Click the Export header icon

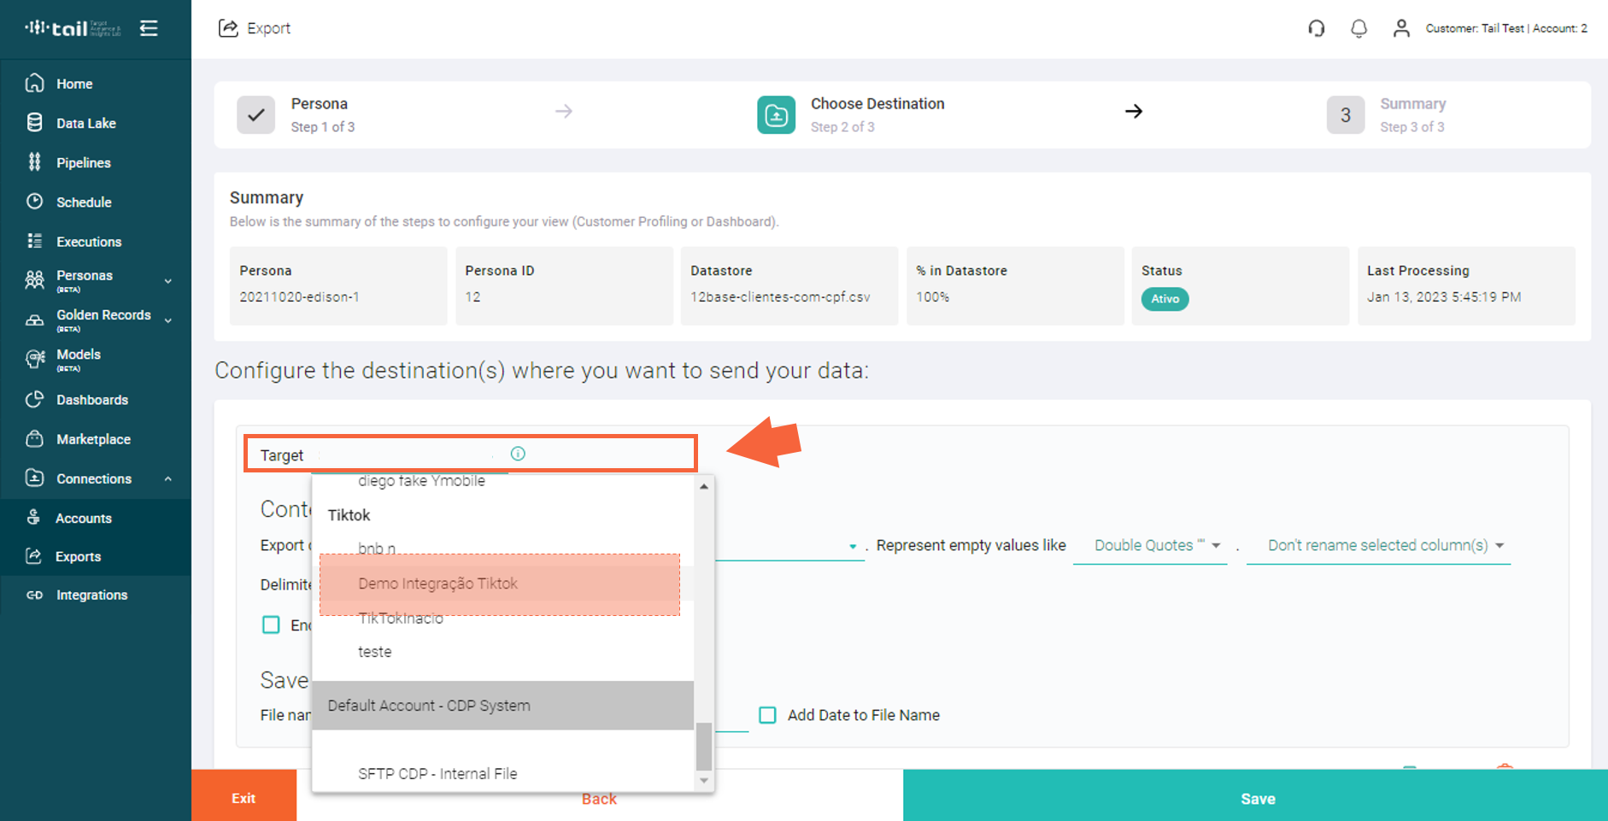tap(228, 28)
